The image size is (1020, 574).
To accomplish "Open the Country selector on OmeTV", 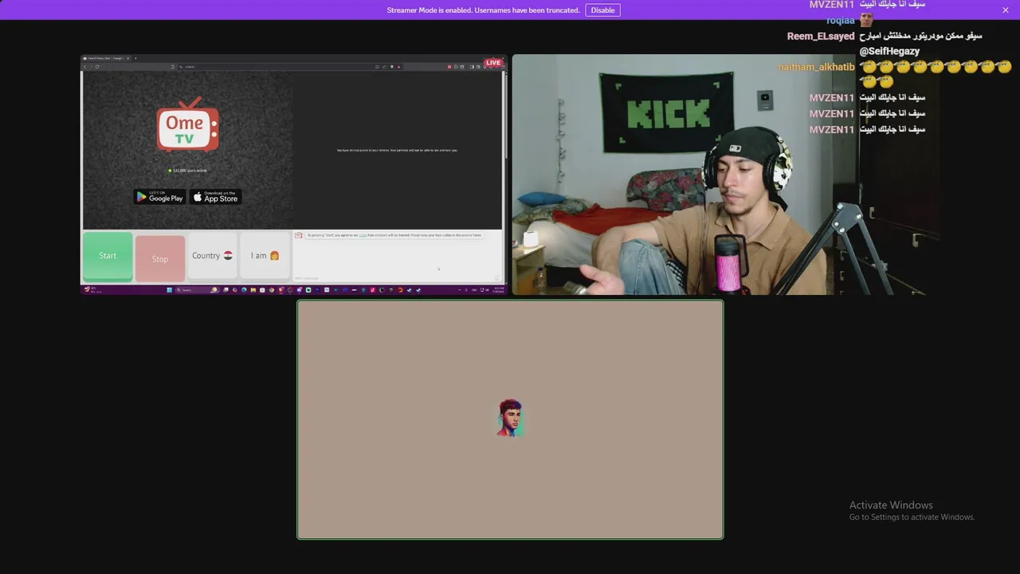I will point(212,256).
